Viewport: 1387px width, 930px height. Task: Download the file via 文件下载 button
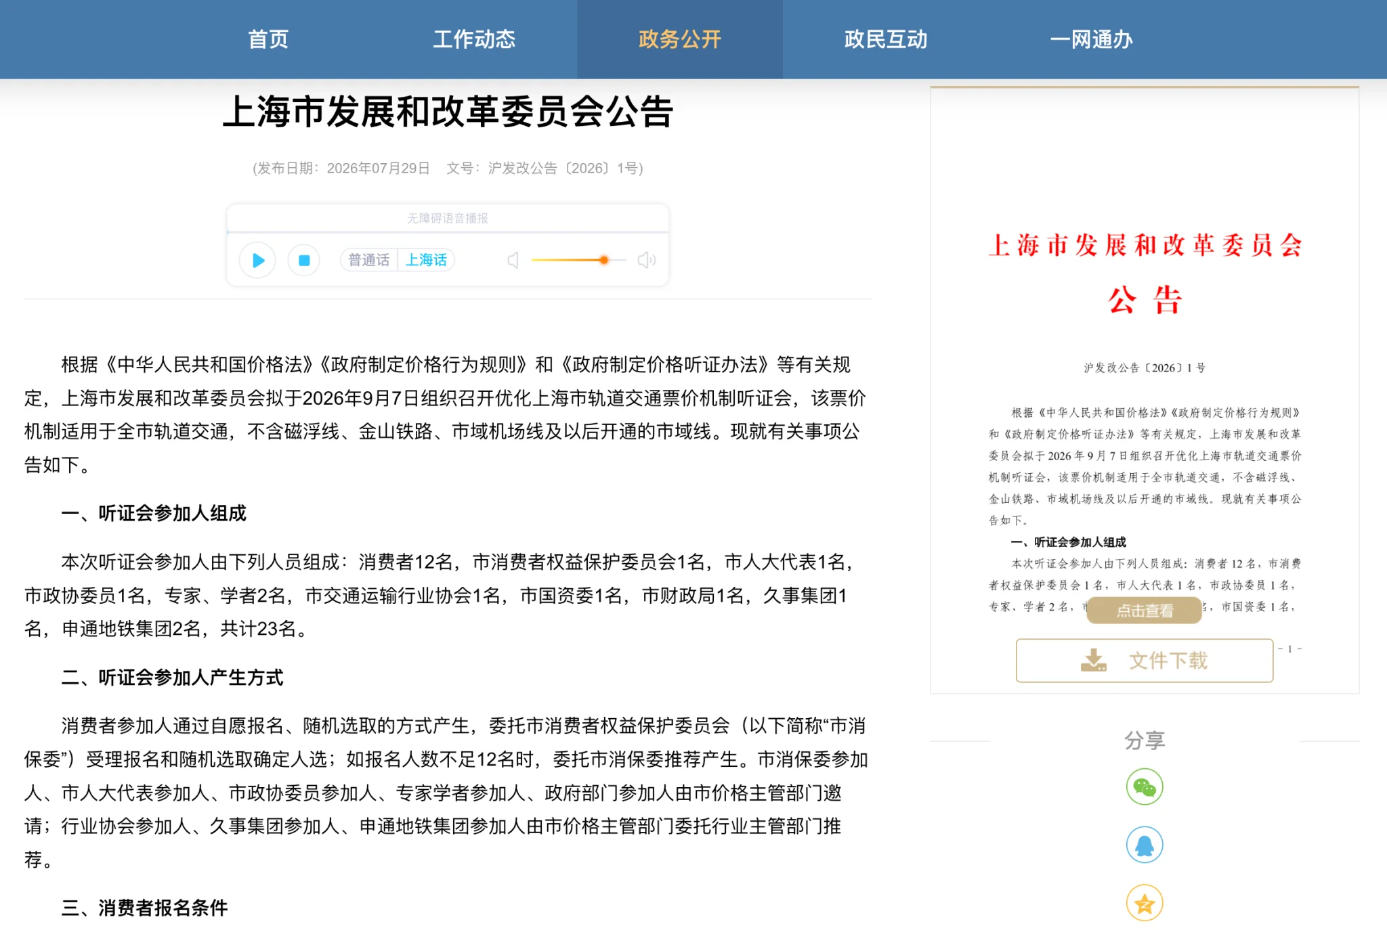click(x=1145, y=661)
